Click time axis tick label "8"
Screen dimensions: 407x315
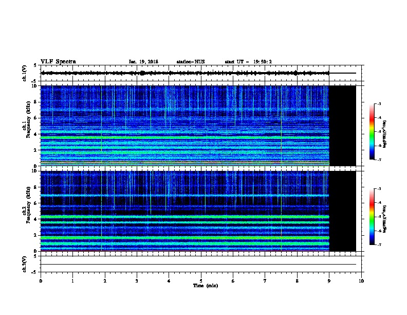point(297,281)
